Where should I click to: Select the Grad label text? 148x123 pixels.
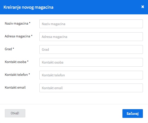(x=8, y=49)
